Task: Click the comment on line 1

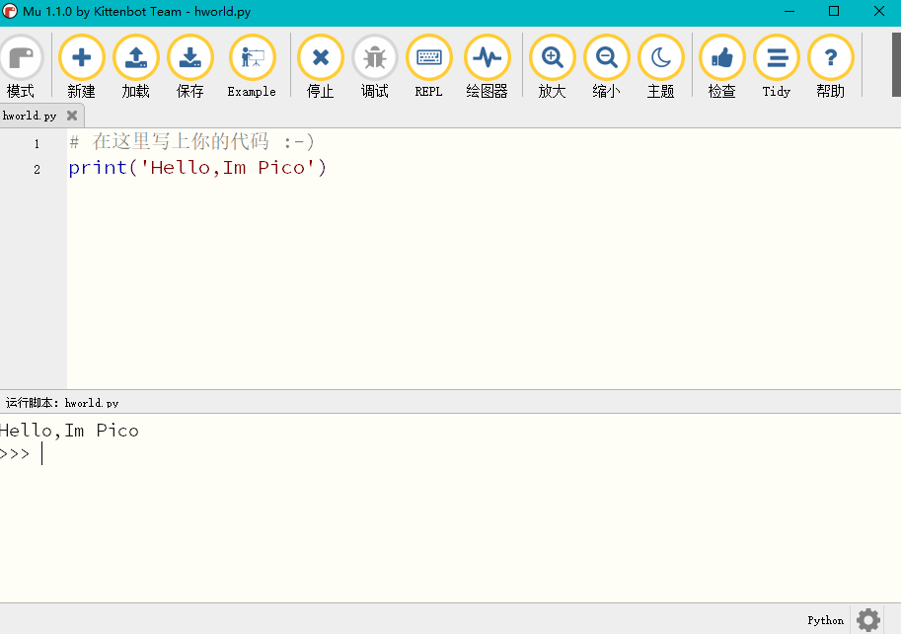Action: 191,141
